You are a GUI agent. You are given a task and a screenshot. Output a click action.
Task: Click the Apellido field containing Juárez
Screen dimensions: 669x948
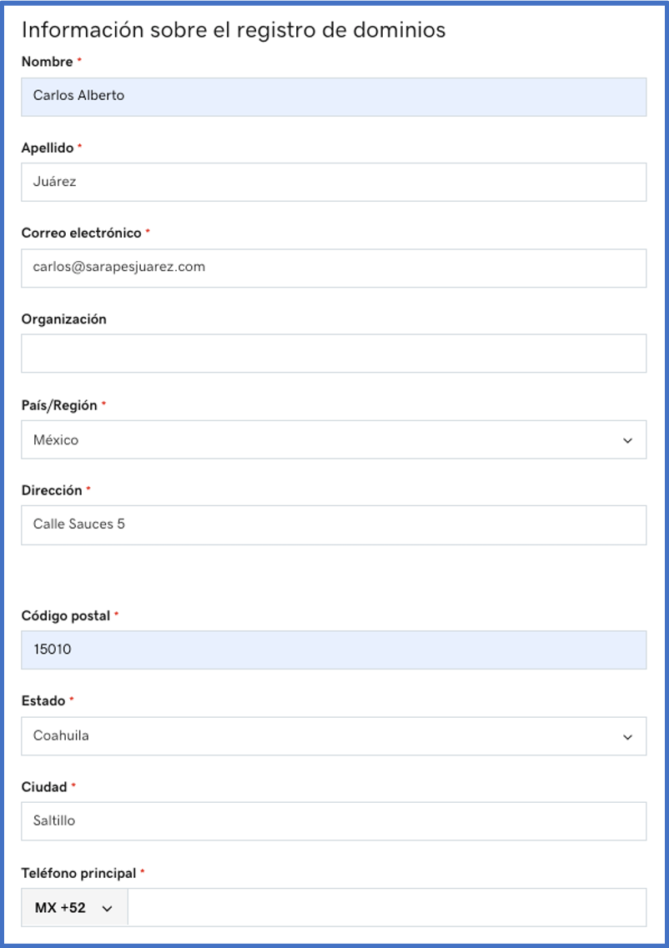[333, 182]
